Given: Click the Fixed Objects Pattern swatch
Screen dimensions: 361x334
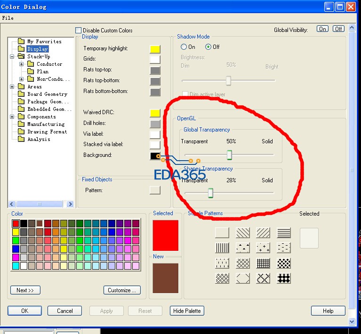Looking at the screenshot, I should [155, 190].
